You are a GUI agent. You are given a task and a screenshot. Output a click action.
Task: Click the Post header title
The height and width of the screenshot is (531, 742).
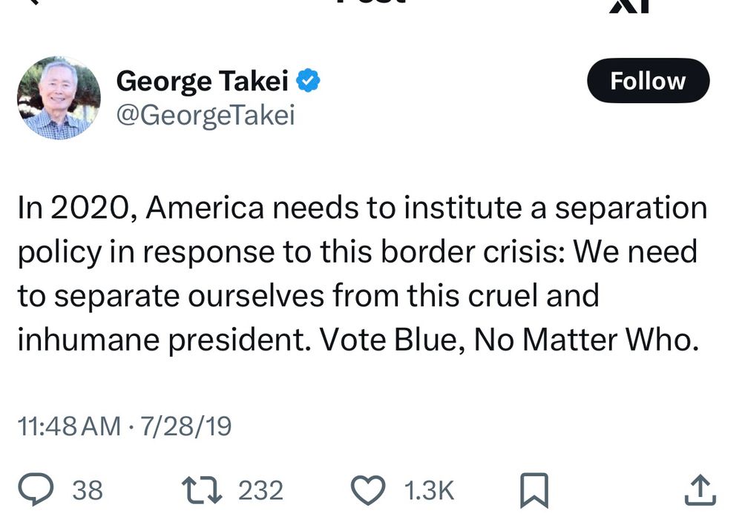(371, 3)
